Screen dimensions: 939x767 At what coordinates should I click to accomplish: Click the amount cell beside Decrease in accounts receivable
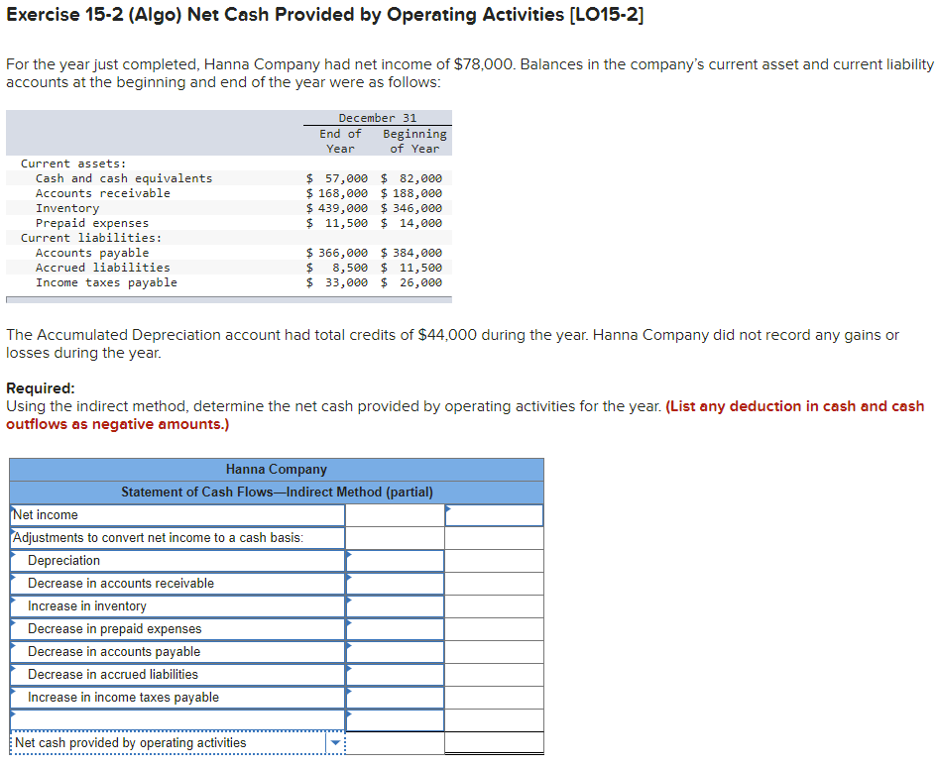(395, 583)
